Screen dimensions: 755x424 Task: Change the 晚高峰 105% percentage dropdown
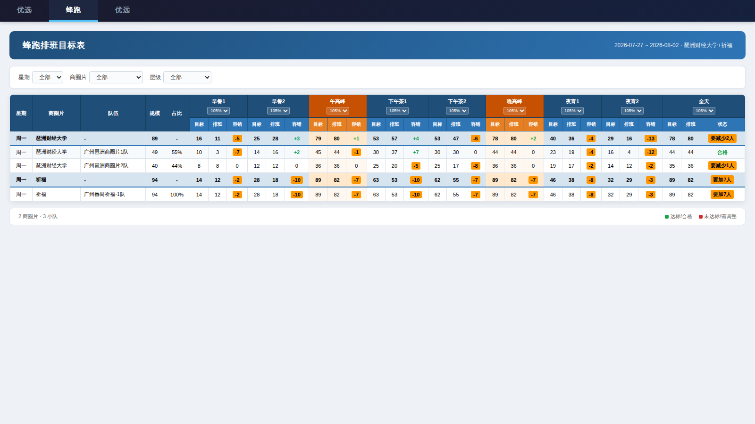[515, 111]
